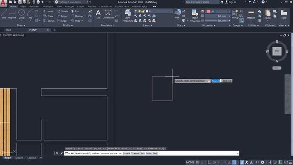This screenshot has width=293, height=165.
Task: Select the Line tool
Action: [x=4, y=14]
